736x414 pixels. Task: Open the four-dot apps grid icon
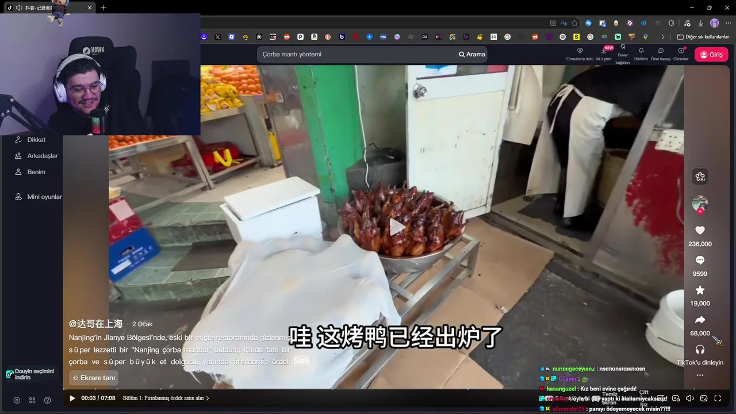tap(32, 400)
